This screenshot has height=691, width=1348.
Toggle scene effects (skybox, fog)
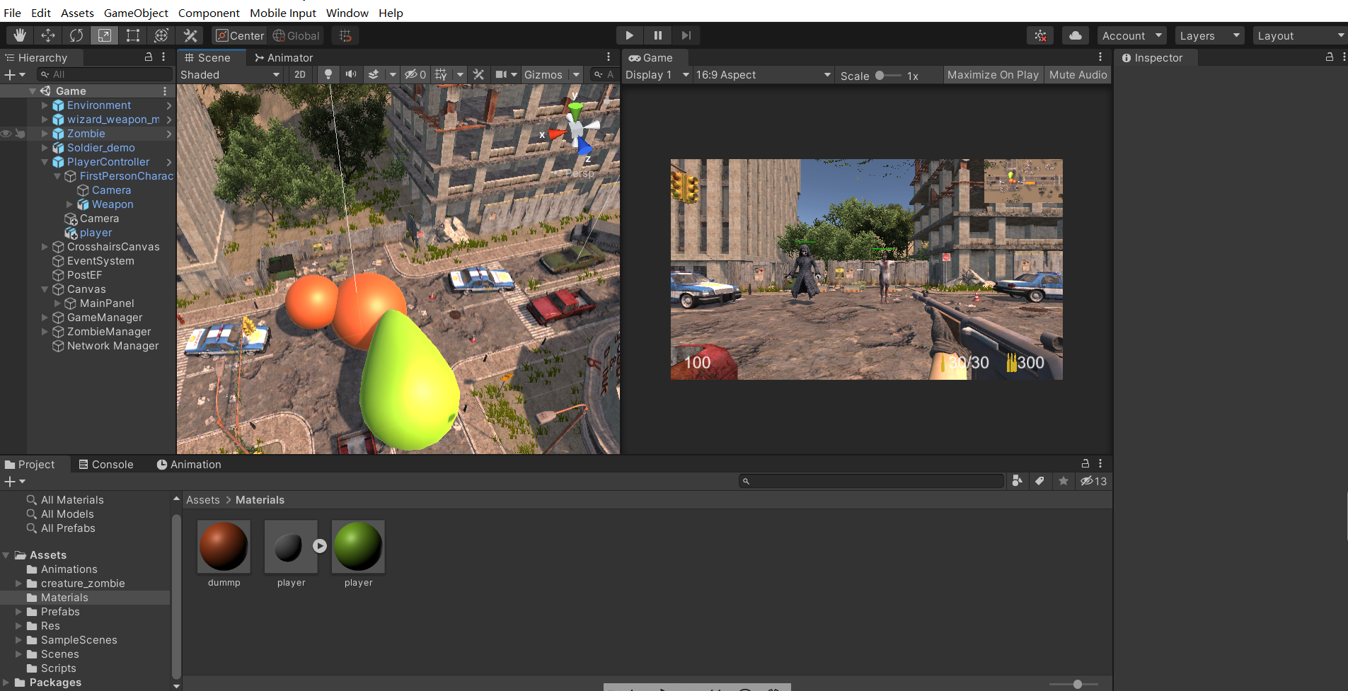click(374, 74)
